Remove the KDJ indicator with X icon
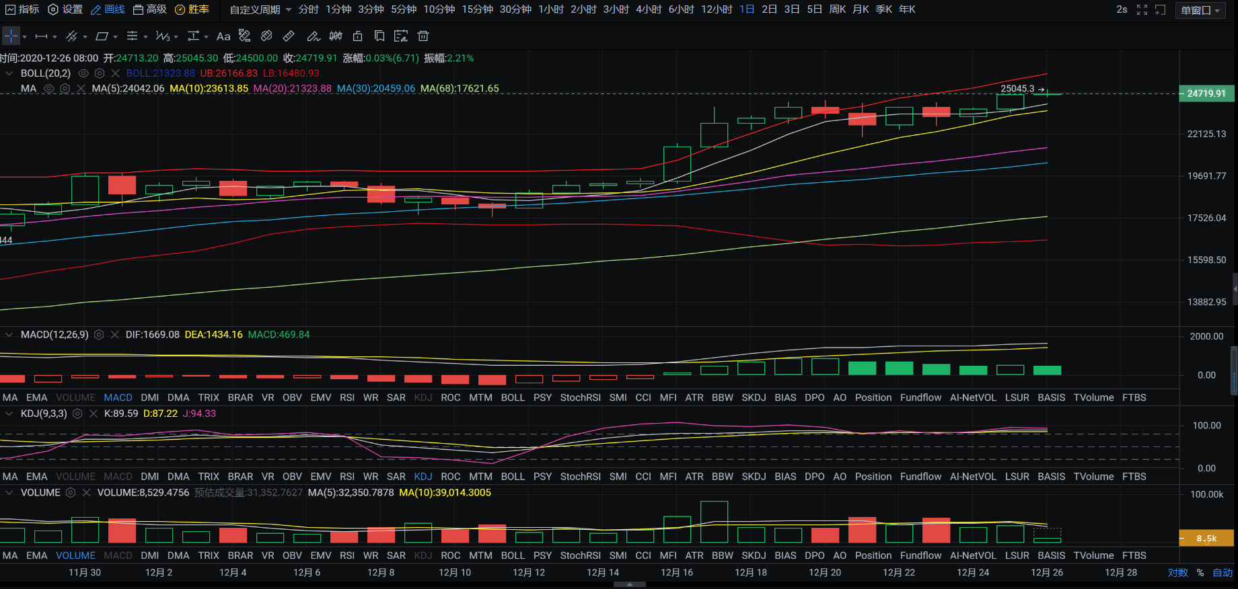The height and width of the screenshot is (589, 1238). point(94,414)
